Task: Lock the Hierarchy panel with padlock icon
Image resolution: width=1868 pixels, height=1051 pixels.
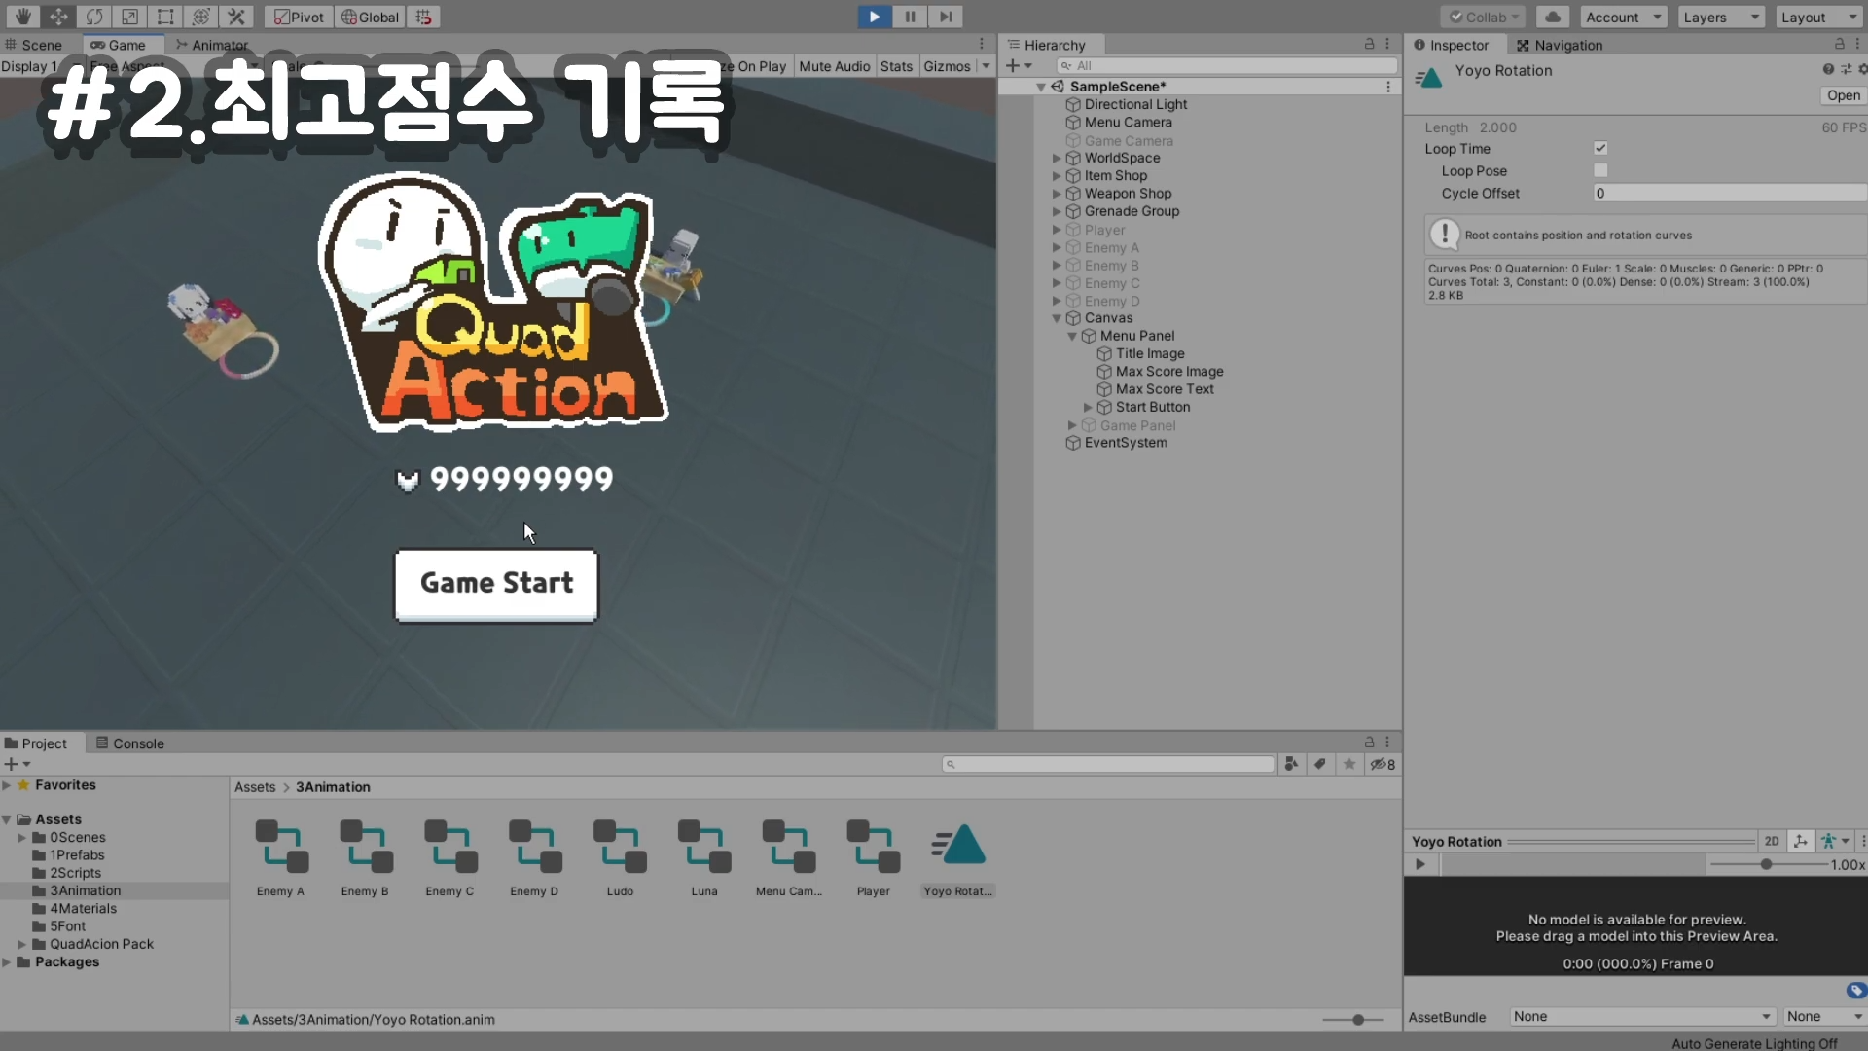Action: tap(1369, 44)
